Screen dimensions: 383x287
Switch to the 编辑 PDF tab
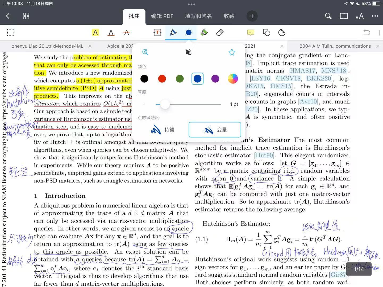tap(162, 16)
